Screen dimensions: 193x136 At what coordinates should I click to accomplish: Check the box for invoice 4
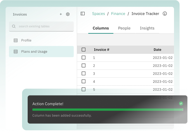pyautogui.click(x=84, y=81)
